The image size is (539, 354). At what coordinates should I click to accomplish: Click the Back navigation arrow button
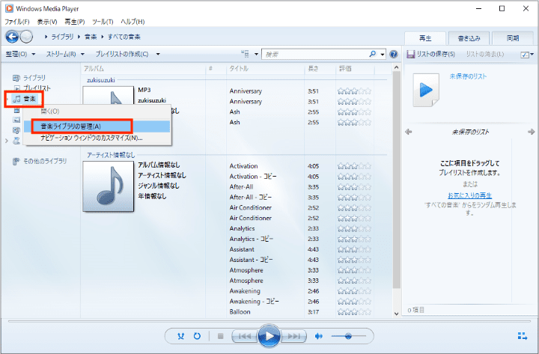tap(12, 37)
